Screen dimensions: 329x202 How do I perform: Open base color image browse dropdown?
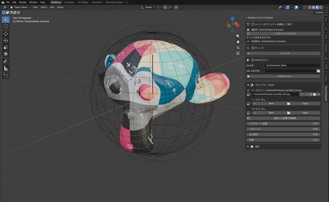click(x=249, y=94)
